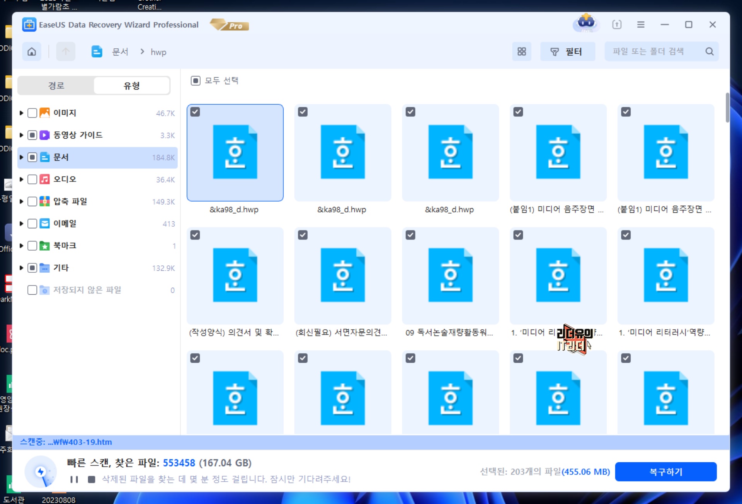Screen dimensions: 742x504
Task: Switch to the 경로 tab
Action: [56, 85]
